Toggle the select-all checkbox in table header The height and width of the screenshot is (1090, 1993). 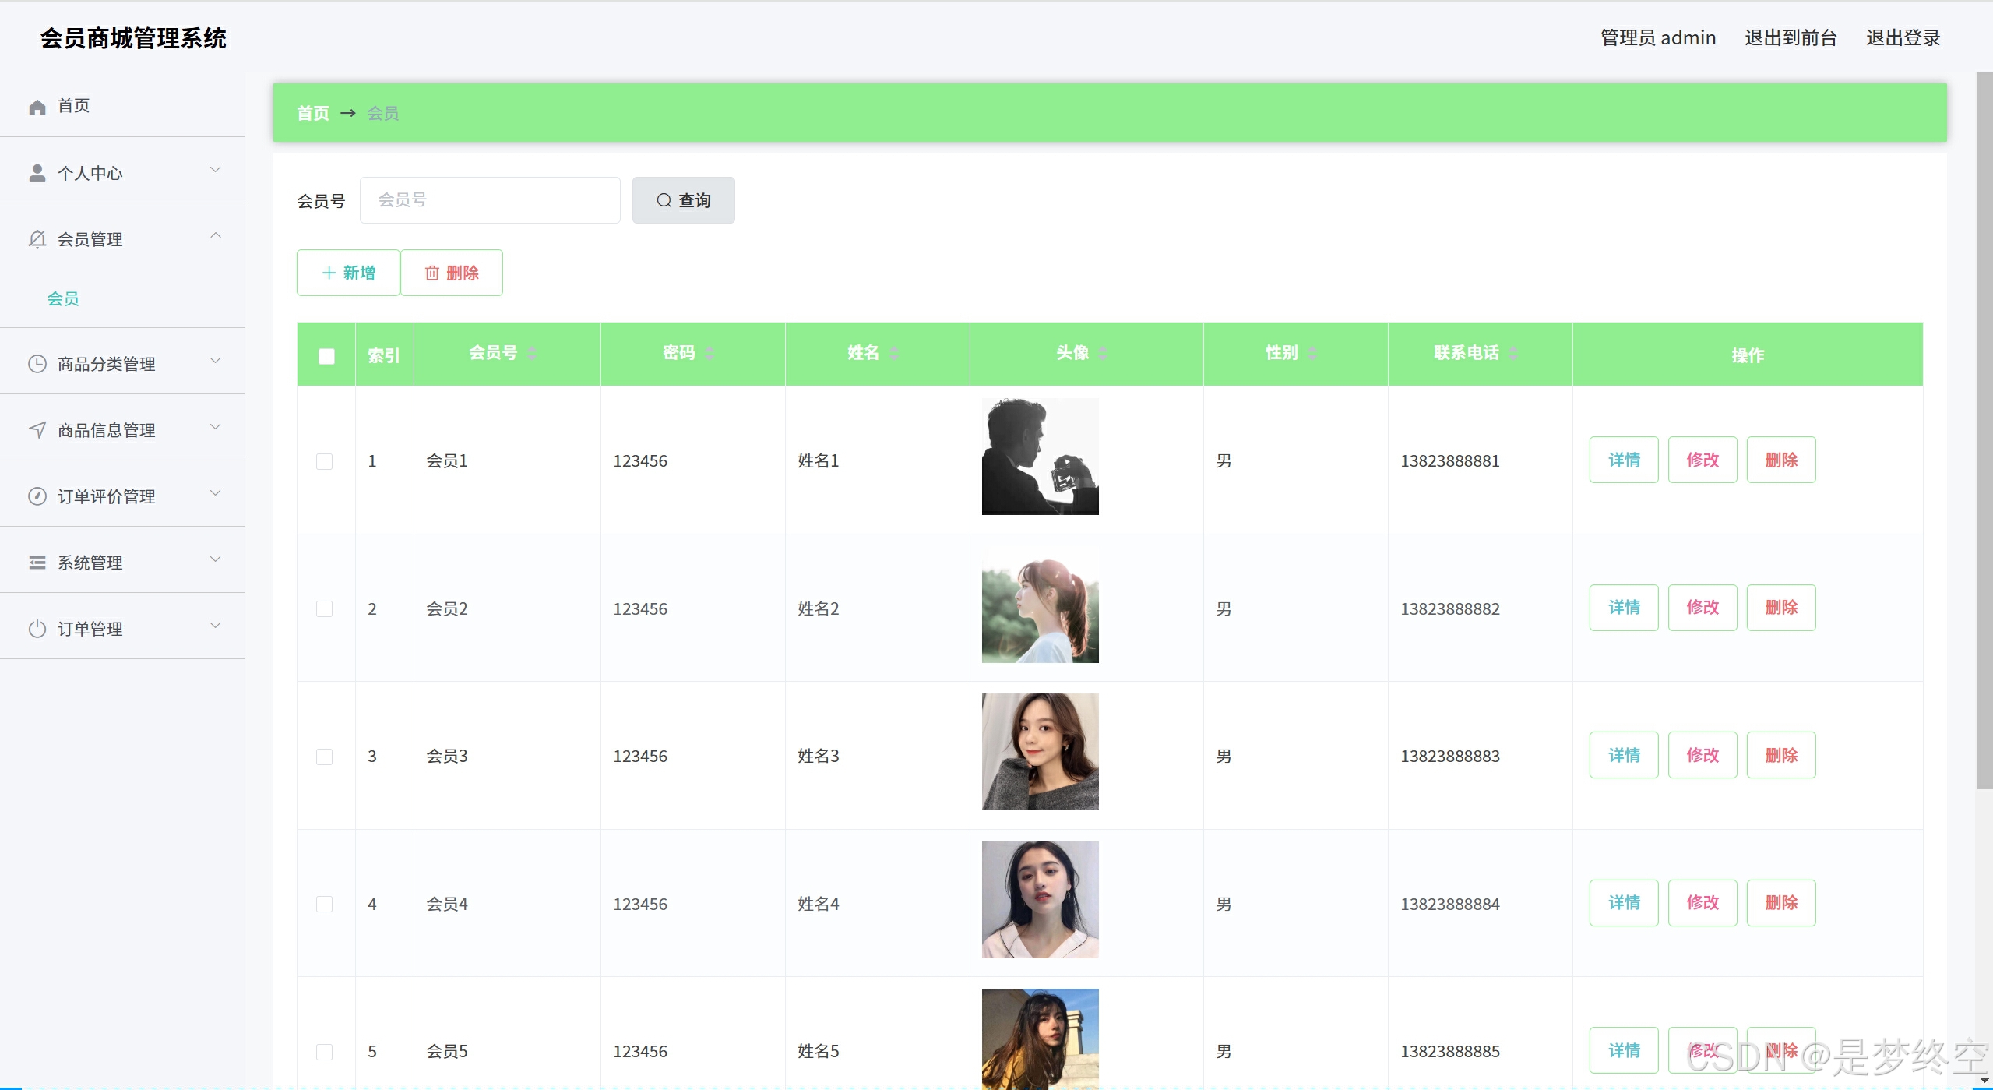point(326,356)
